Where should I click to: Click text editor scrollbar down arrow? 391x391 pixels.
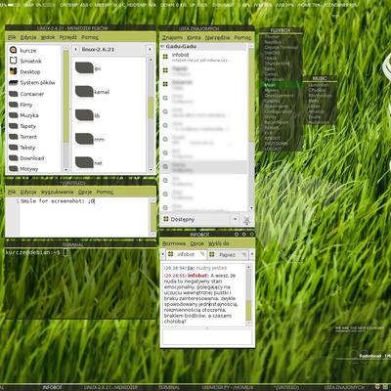(153, 234)
